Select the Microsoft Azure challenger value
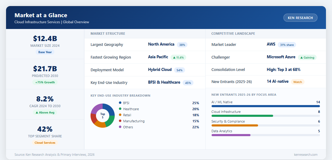332x160 pixels. pyautogui.click(x=281, y=57)
